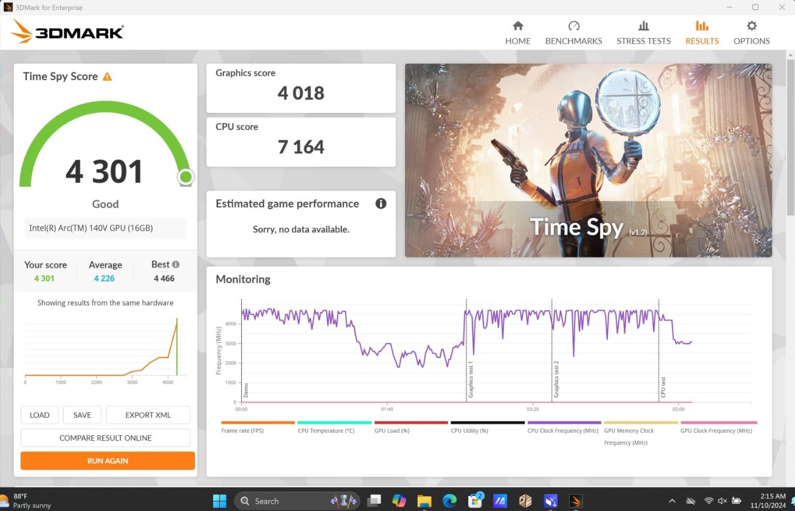Click the info icon on Estimated game performance
The image size is (795, 511).
(x=381, y=203)
